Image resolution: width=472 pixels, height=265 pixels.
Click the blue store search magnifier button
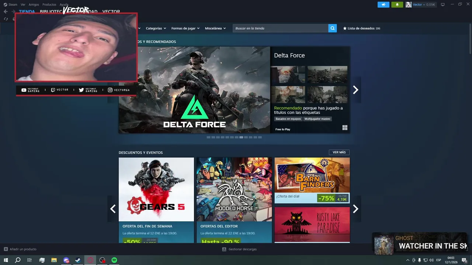[x=333, y=28]
